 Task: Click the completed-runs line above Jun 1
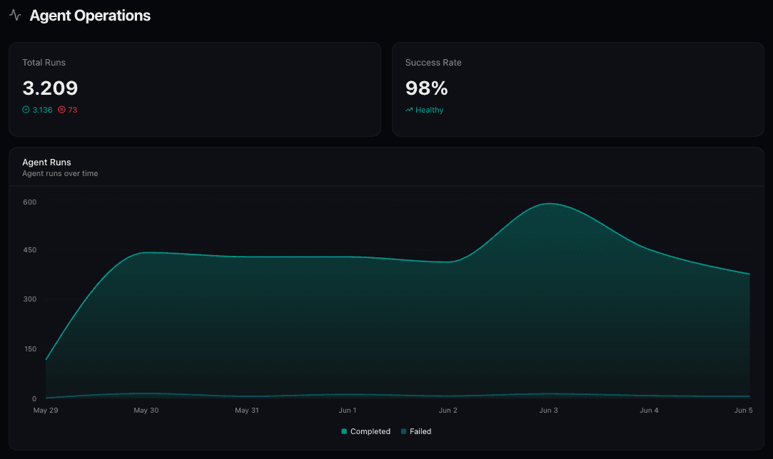348,257
